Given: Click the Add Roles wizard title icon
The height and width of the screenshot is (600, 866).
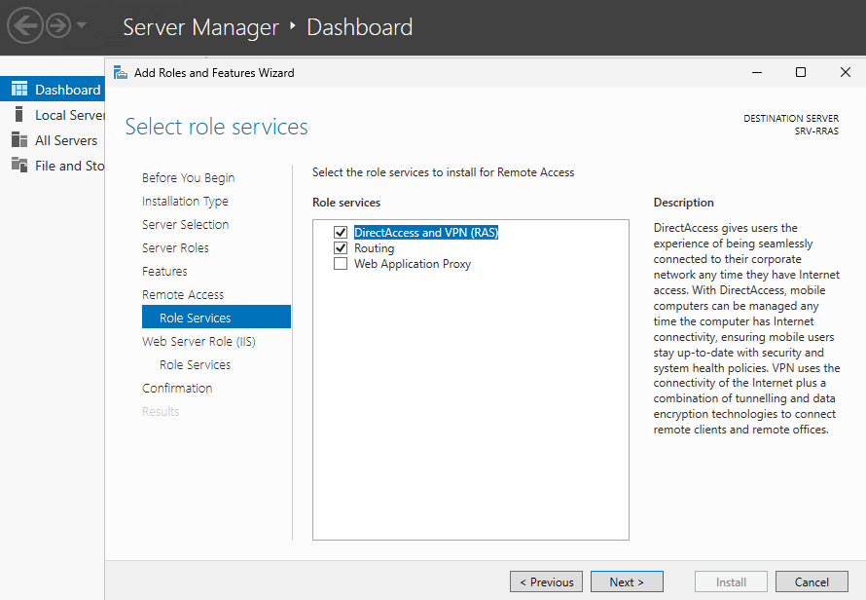Looking at the screenshot, I should tap(121, 72).
